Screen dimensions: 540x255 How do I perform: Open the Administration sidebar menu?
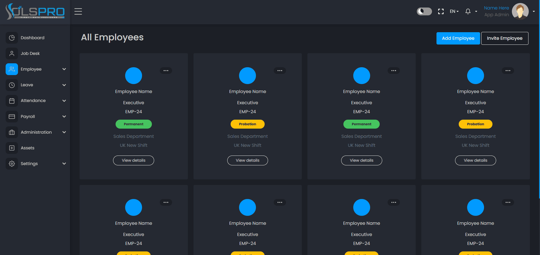[x=36, y=132]
